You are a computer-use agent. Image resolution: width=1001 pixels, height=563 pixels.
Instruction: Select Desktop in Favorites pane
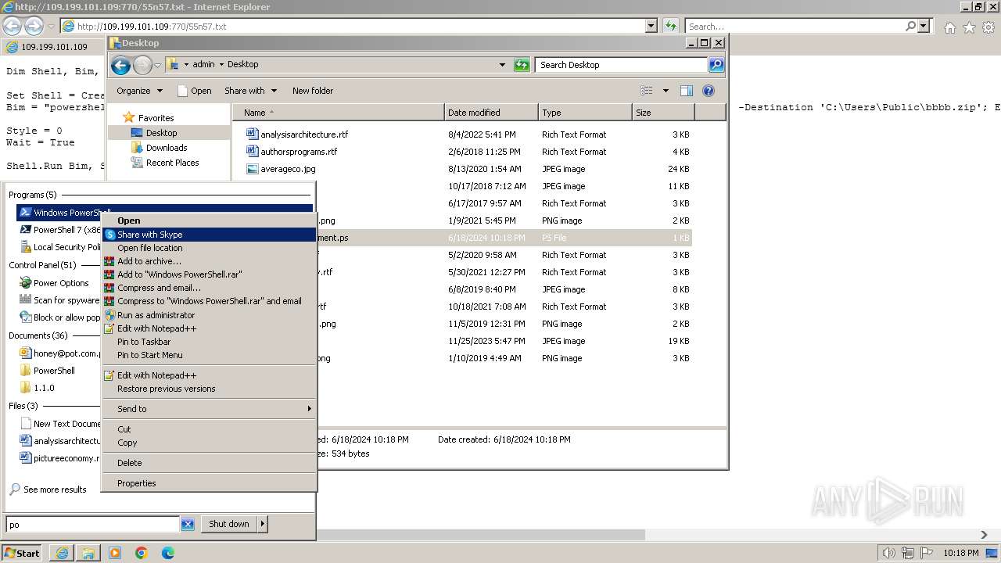pyautogui.click(x=161, y=133)
